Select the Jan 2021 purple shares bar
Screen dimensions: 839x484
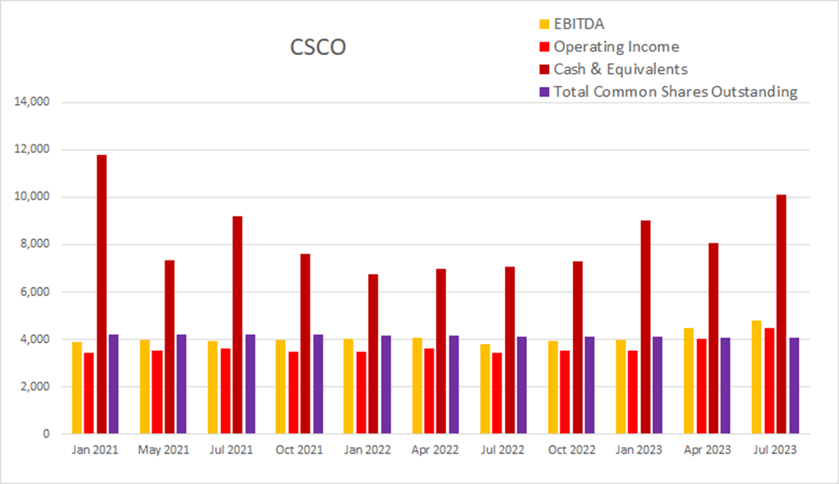114,384
